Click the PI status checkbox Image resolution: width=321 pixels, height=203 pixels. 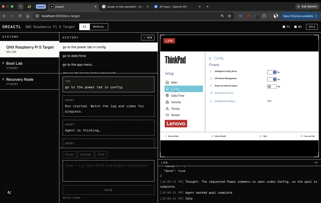(x=284, y=27)
